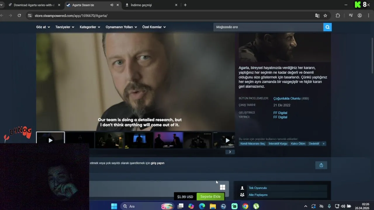Bookmark this page with the star icon
Screen dimensions: 374x210
[325, 15]
